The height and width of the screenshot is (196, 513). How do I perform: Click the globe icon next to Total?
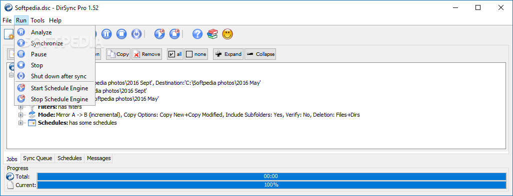tap(10, 177)
